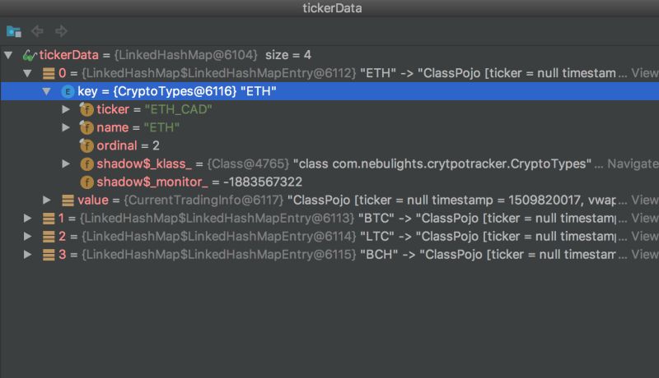Click Navigate link on shadow$_klass_ row

point(633,164)
